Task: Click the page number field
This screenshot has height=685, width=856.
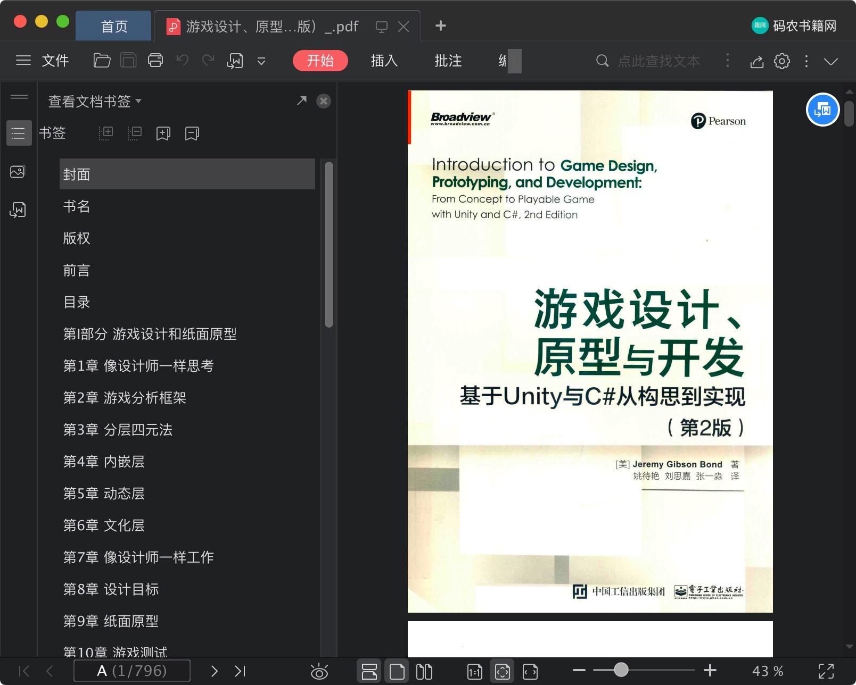Action: pyautogui.click(x=132, y=671)
